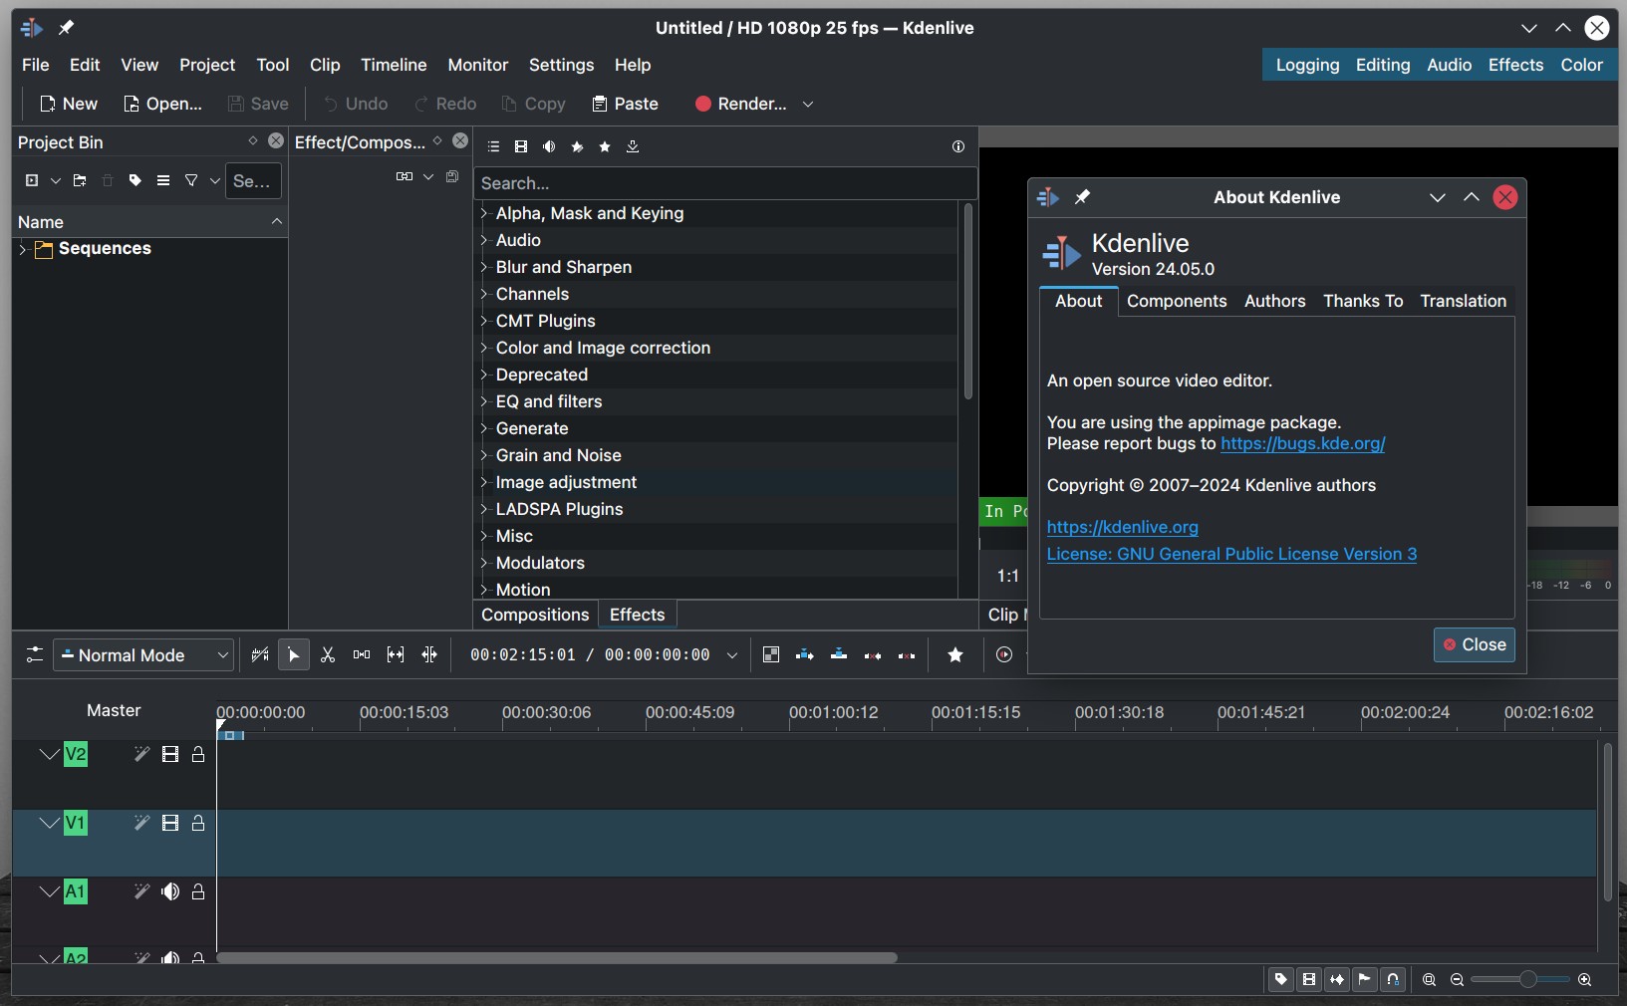Toggle show clip tags button in status bar
The height and width of the screenshot is (1006, 1627).
1281,980
